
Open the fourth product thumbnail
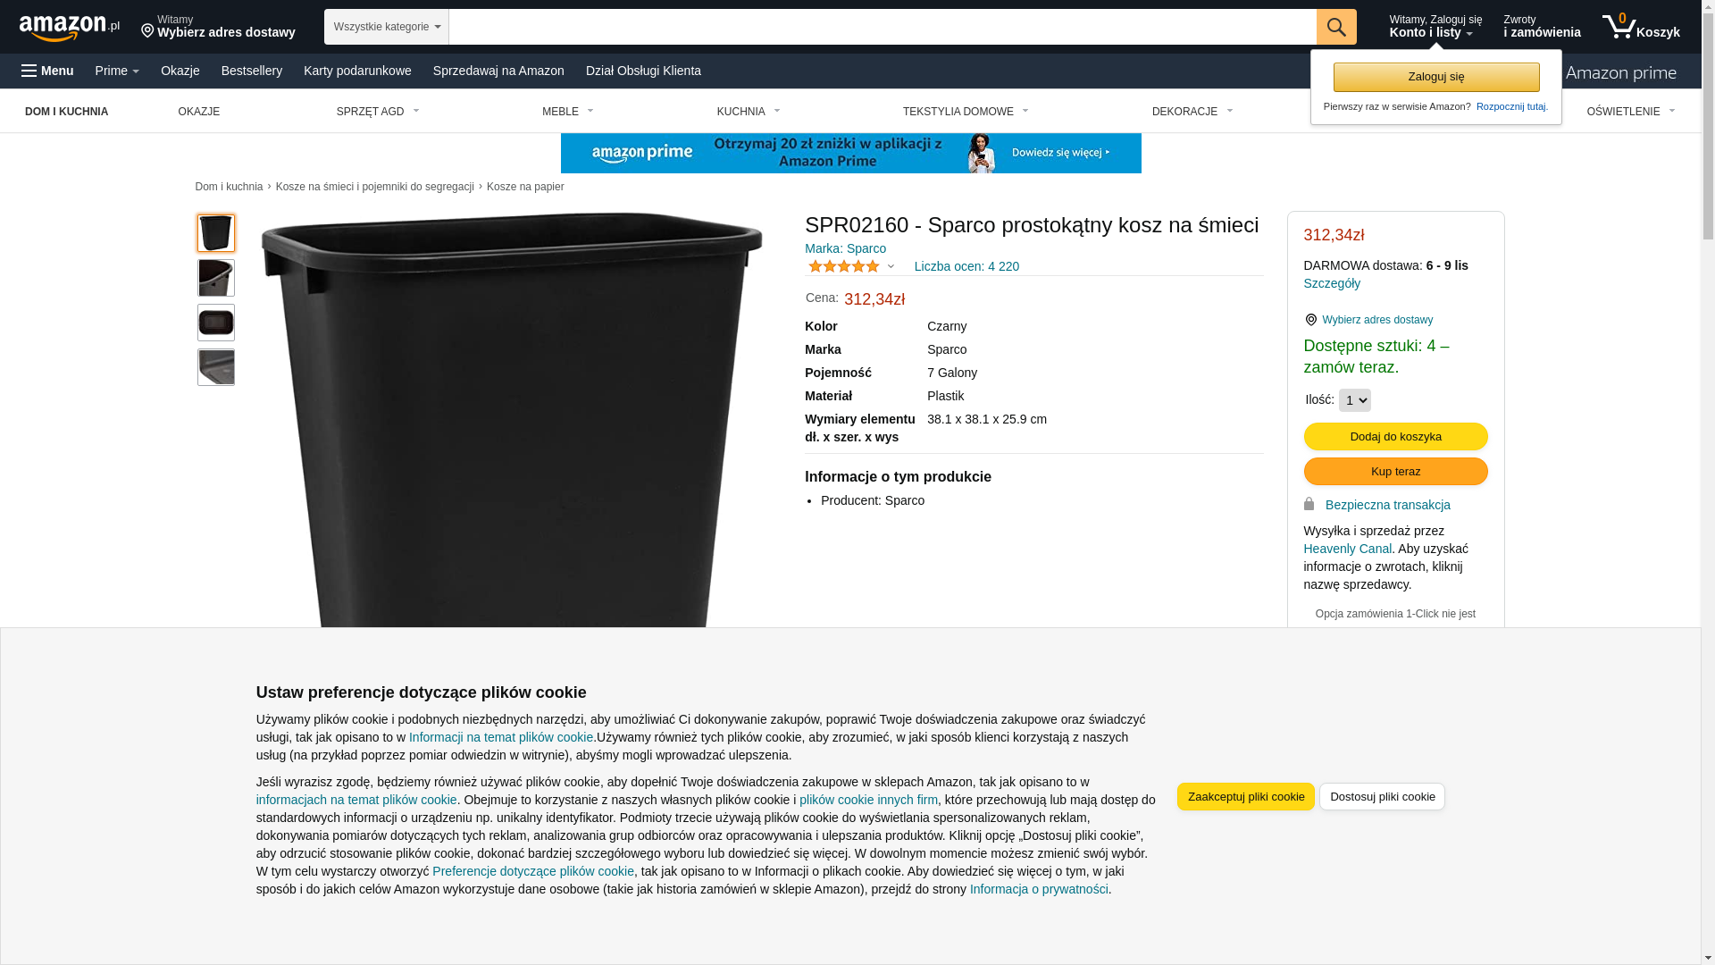216,367
